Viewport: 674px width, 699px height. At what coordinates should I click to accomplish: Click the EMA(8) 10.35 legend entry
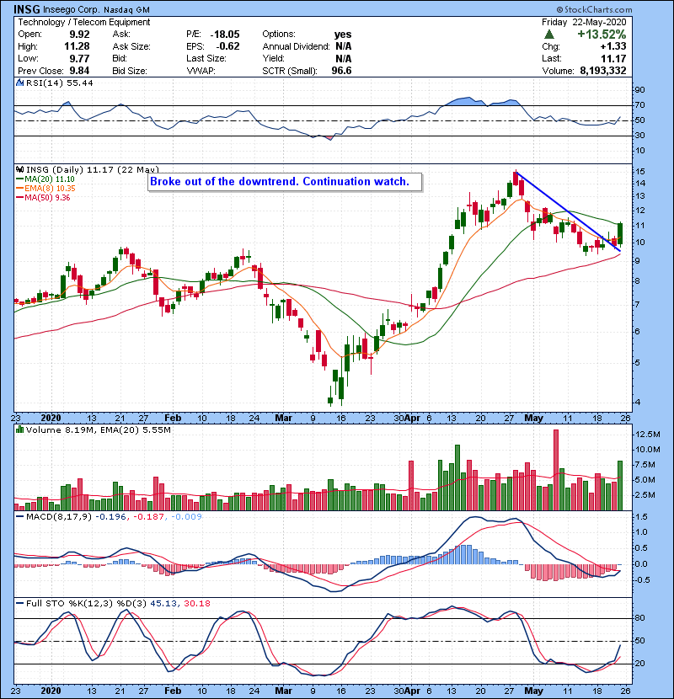pyautogui.click(x=46, y=188)
